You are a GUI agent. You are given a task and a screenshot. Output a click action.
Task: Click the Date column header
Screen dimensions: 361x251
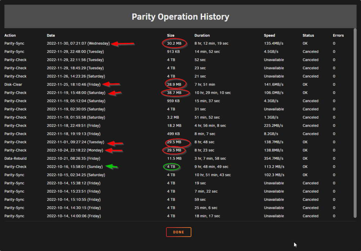tap(51, 35)
